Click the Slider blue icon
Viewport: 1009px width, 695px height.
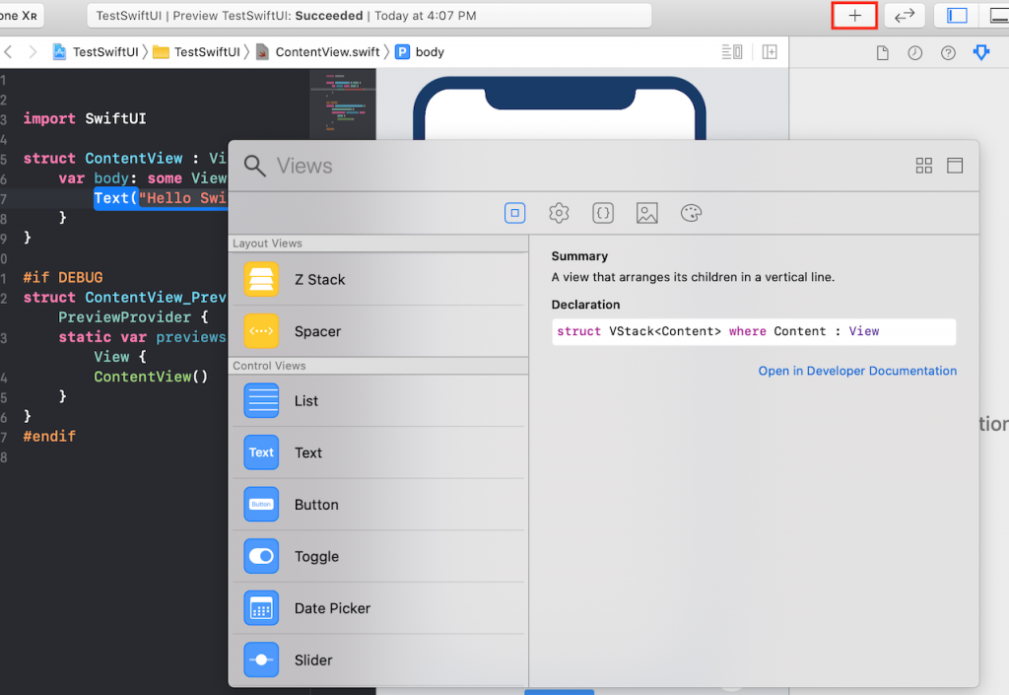pos(261,660)
